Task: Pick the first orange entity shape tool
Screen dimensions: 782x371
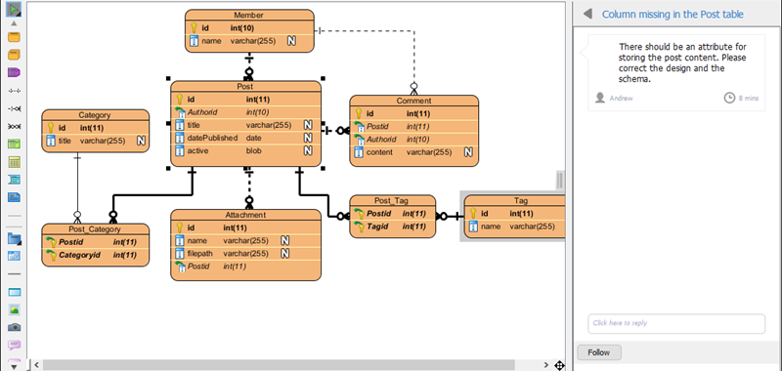Action: coord(15,37)
